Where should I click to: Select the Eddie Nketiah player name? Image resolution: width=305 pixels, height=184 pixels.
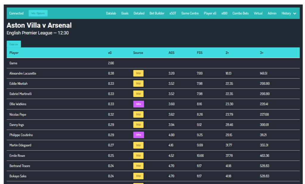18,84
